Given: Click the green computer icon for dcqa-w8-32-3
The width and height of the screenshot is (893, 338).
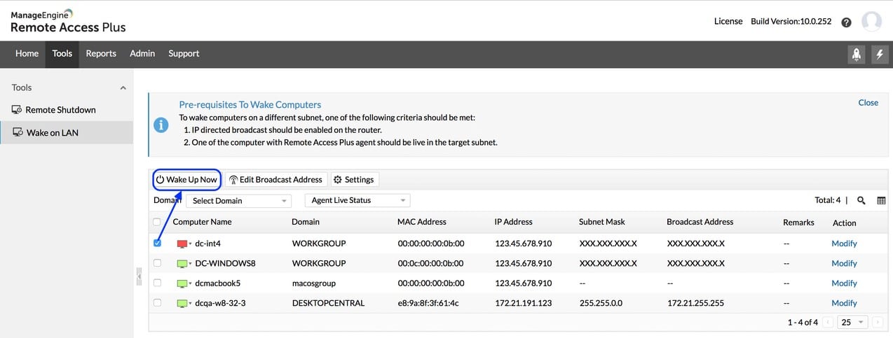Looking at the screenshot, I should 182,304.
